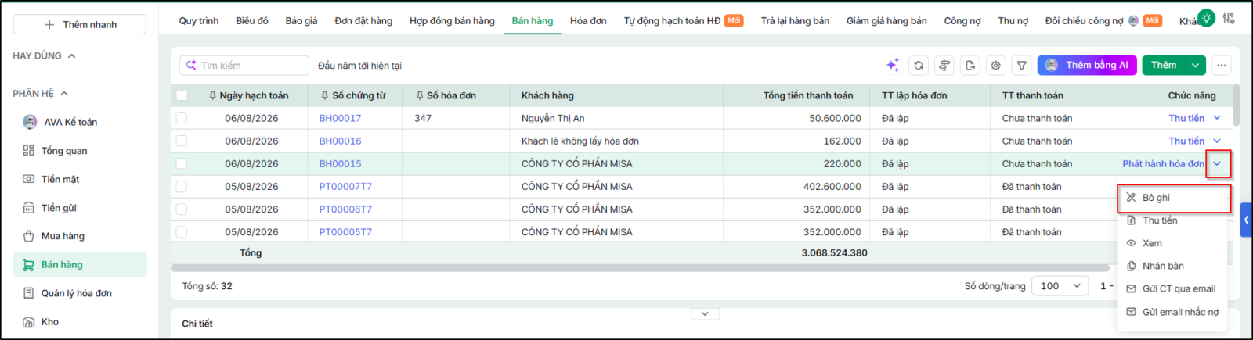Tick the checkbox for voucher BH00017
Image resolution: width=1253 pixels, height=340 pixels.
tap(182, 118)
